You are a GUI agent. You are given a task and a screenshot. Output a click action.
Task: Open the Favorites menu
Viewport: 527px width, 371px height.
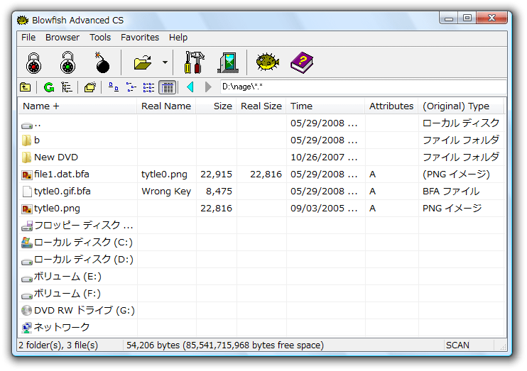click(x=140, y=38)
